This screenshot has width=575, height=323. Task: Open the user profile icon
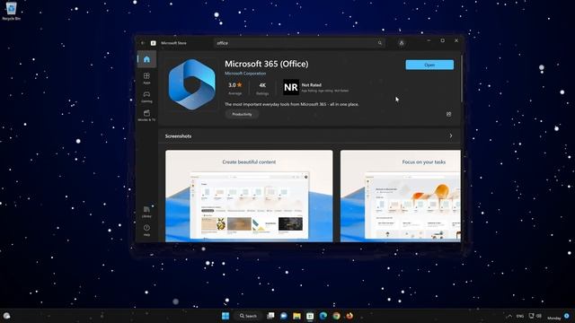tap(402, 43)
